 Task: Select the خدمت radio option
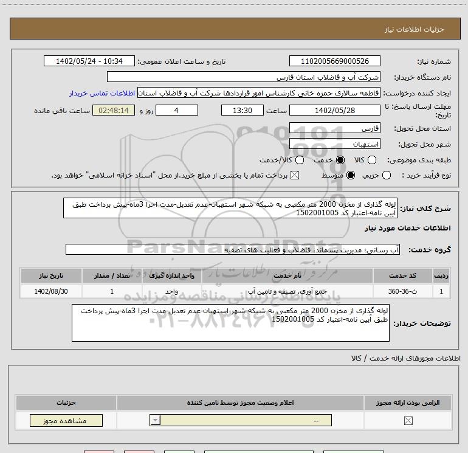(x=340, y=160)
